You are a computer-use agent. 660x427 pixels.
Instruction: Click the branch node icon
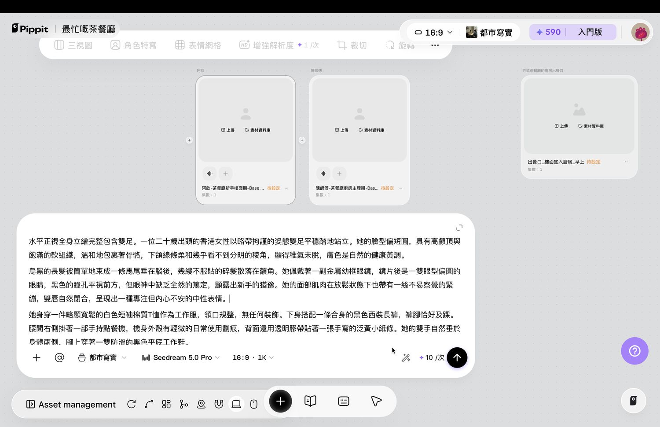184,404
